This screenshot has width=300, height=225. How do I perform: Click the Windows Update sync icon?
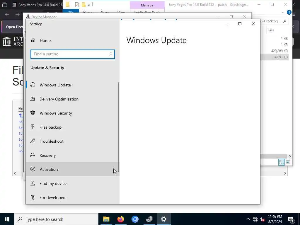click(33, 85)
